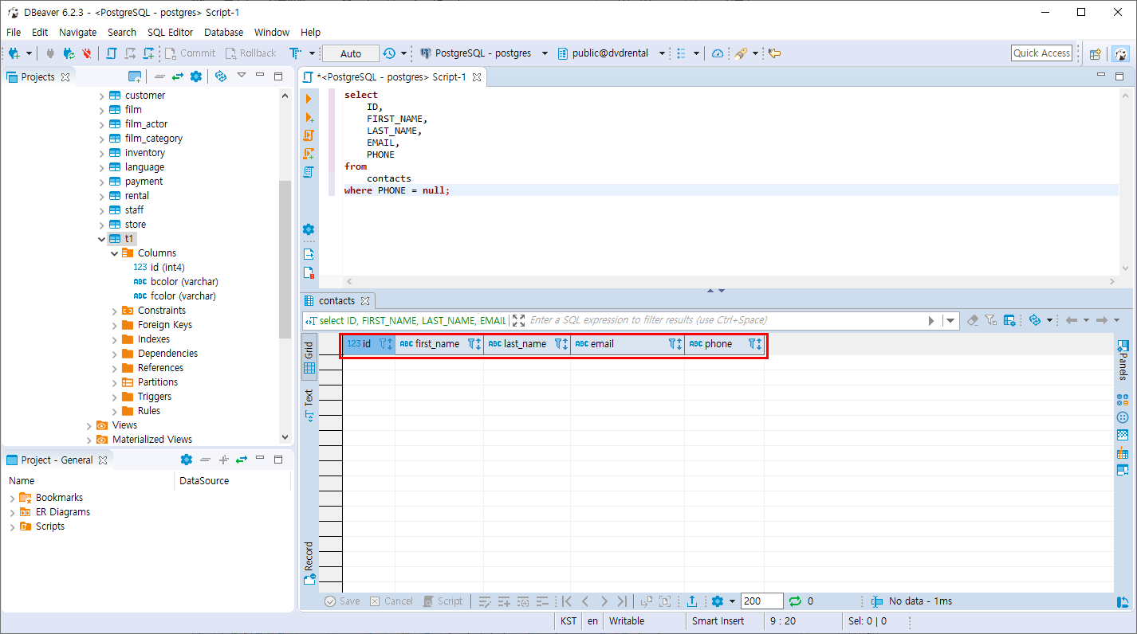Switch results view to Grid mode
This screenshot has height=634, width=1137.
click(309, 358)
